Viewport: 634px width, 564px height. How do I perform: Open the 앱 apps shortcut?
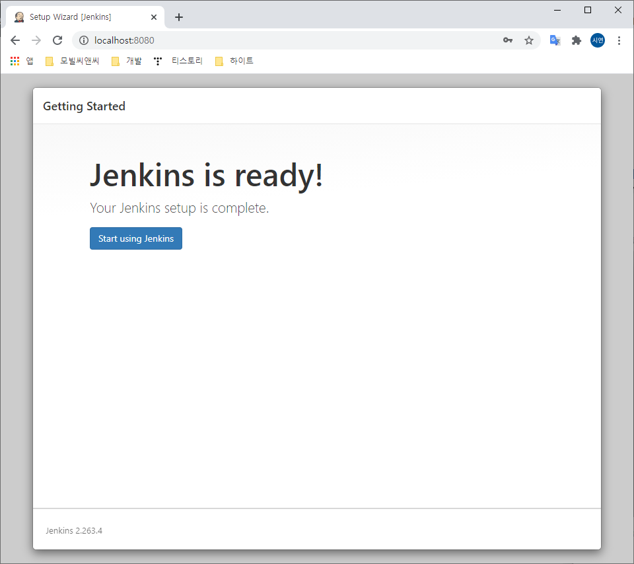(22, 61)
